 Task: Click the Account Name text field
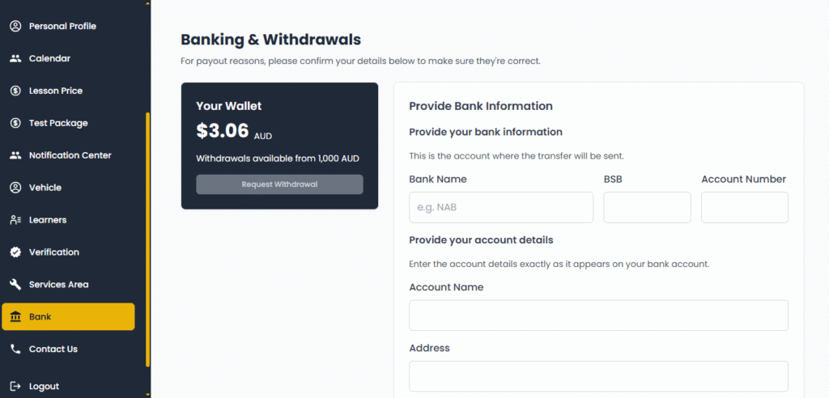tap(598, 315)
